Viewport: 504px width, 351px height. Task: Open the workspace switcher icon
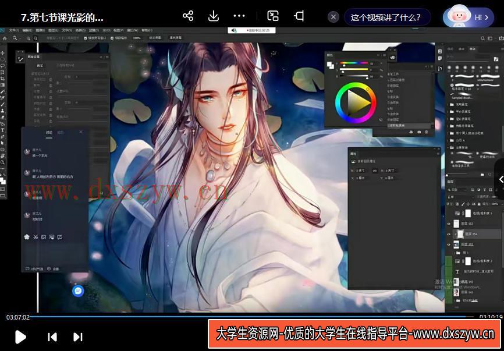[490, 38]
